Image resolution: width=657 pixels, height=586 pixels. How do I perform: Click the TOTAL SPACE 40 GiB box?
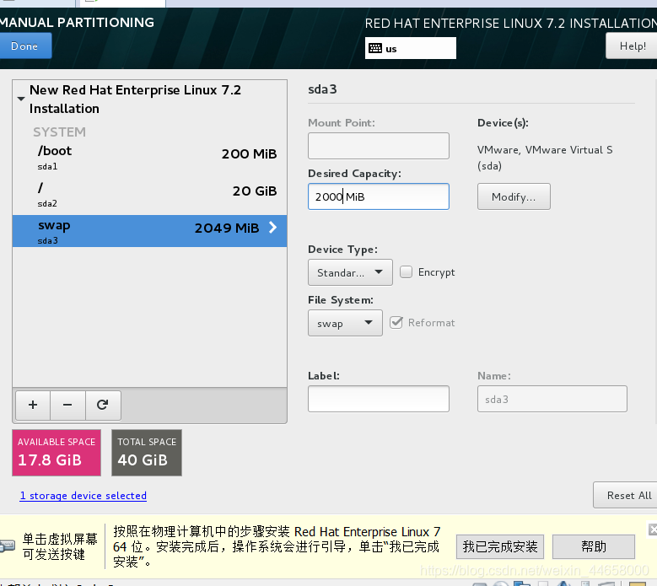pyautogui.click(x=147, y=453)
